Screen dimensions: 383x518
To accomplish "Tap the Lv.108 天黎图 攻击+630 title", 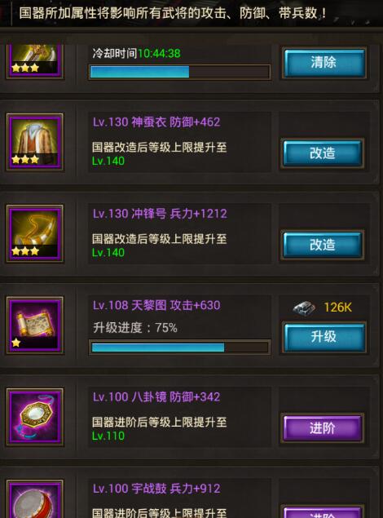I will (156, 305).
